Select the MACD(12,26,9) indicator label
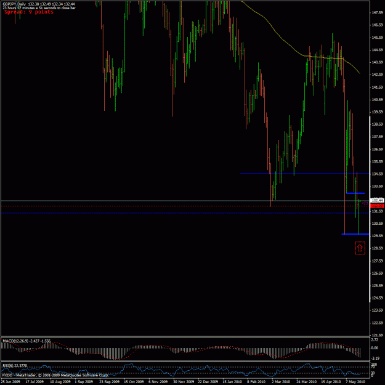 click(x=26, y=341)
